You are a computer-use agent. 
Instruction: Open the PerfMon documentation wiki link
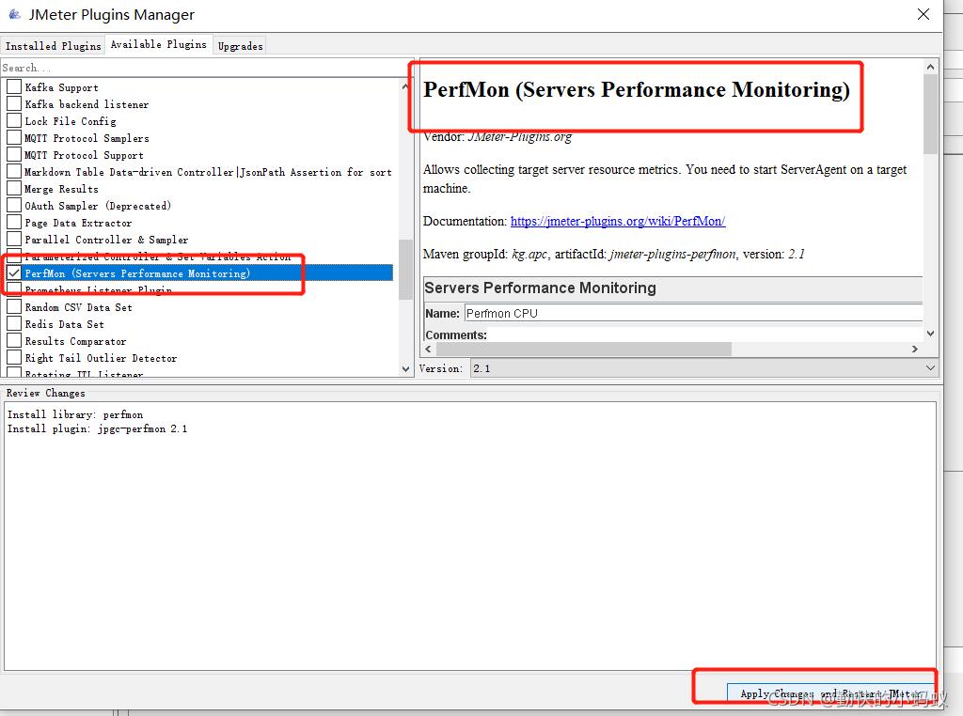[618, 221]
